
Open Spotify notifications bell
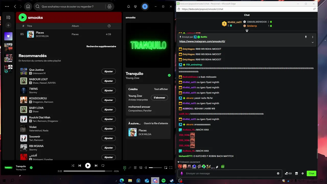(x=129, y=6)
